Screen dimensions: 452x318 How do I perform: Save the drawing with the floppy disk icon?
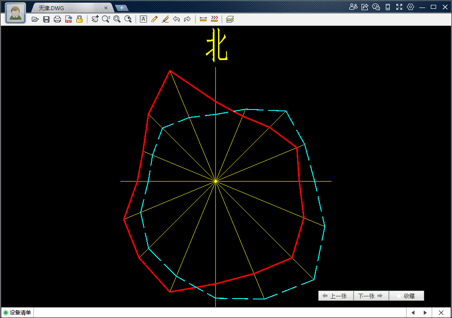[x=46, y=19]
